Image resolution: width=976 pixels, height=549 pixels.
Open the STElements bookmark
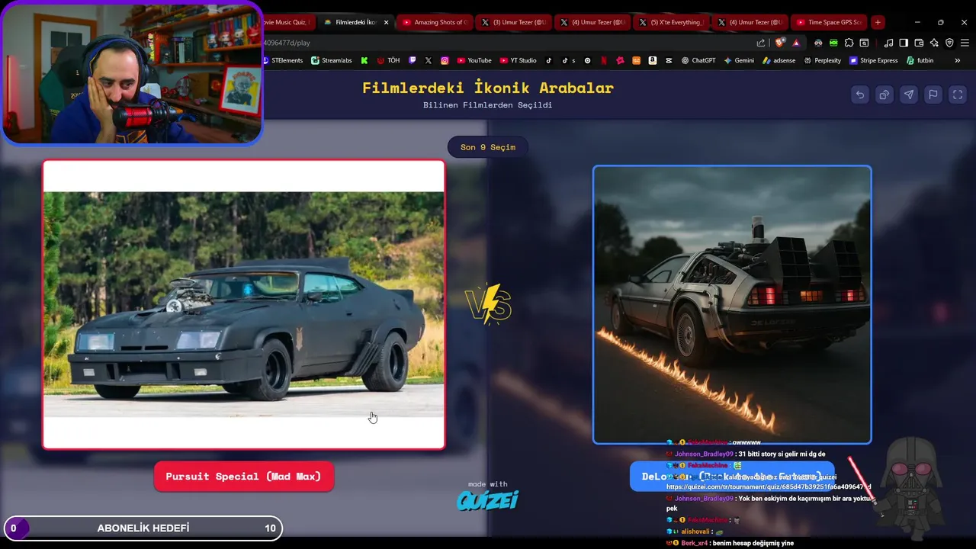[x=283, y=60]
